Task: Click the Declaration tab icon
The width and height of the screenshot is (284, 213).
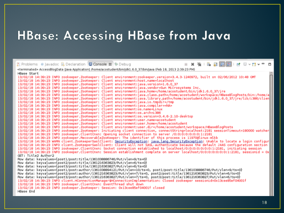Action: pos(63,64)
